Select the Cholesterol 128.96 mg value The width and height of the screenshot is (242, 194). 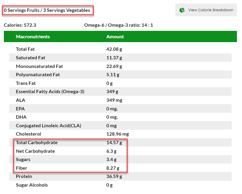[x=118, y=134]
